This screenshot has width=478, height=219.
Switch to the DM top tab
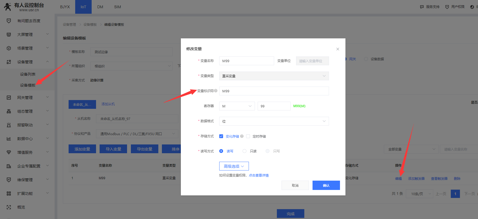click(100, 7)
